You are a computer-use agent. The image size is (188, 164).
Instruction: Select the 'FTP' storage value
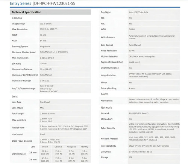coord(130,157)
